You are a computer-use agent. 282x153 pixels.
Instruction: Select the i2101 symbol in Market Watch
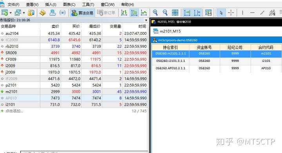(x=74, y=104)
